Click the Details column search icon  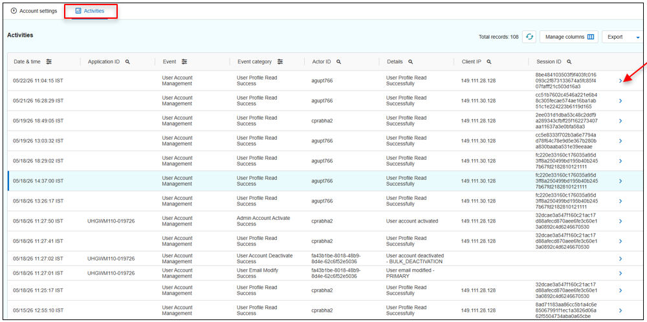(x=411, y=61)
